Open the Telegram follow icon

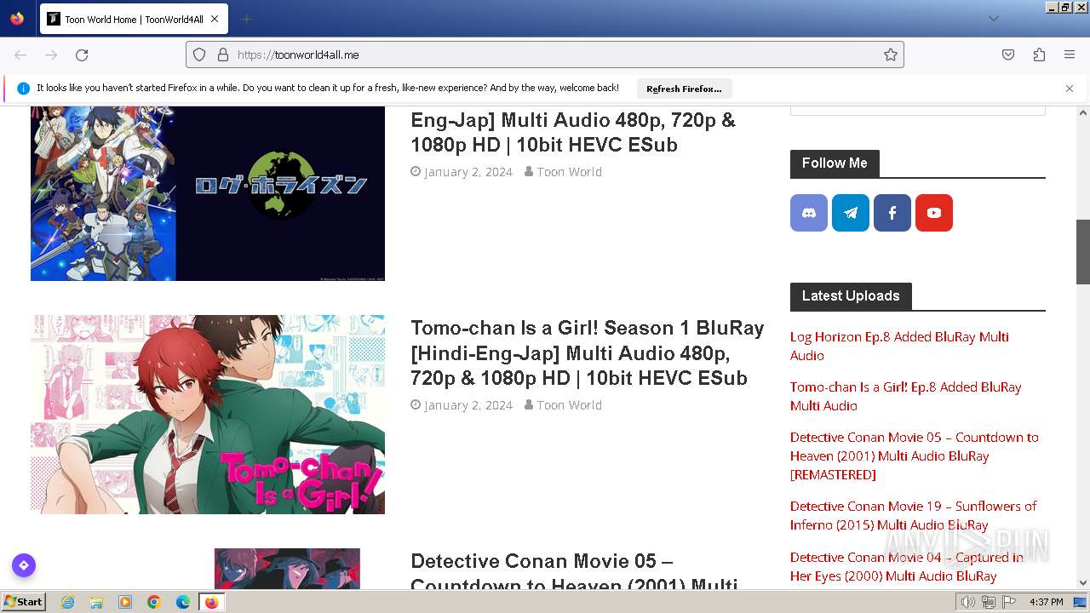851,213
